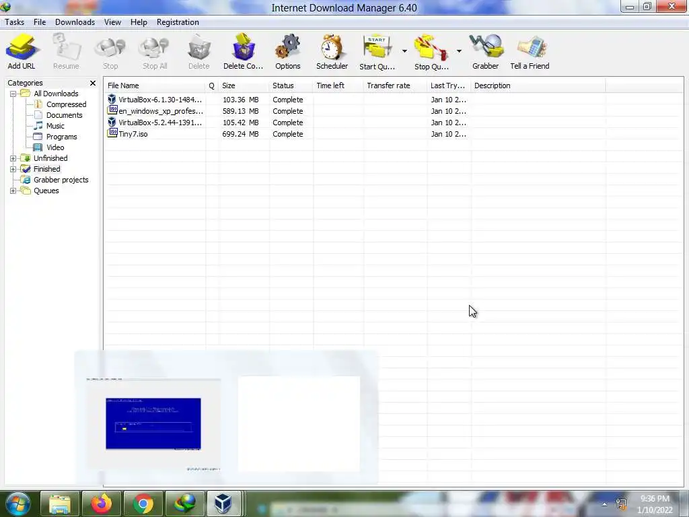Expand the Queues tree node
This screenshot has width=689, height=517.
(x=13, y=191)
